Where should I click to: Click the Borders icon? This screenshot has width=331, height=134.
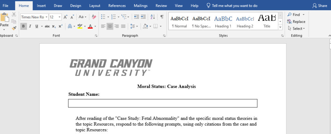point(155,26)
